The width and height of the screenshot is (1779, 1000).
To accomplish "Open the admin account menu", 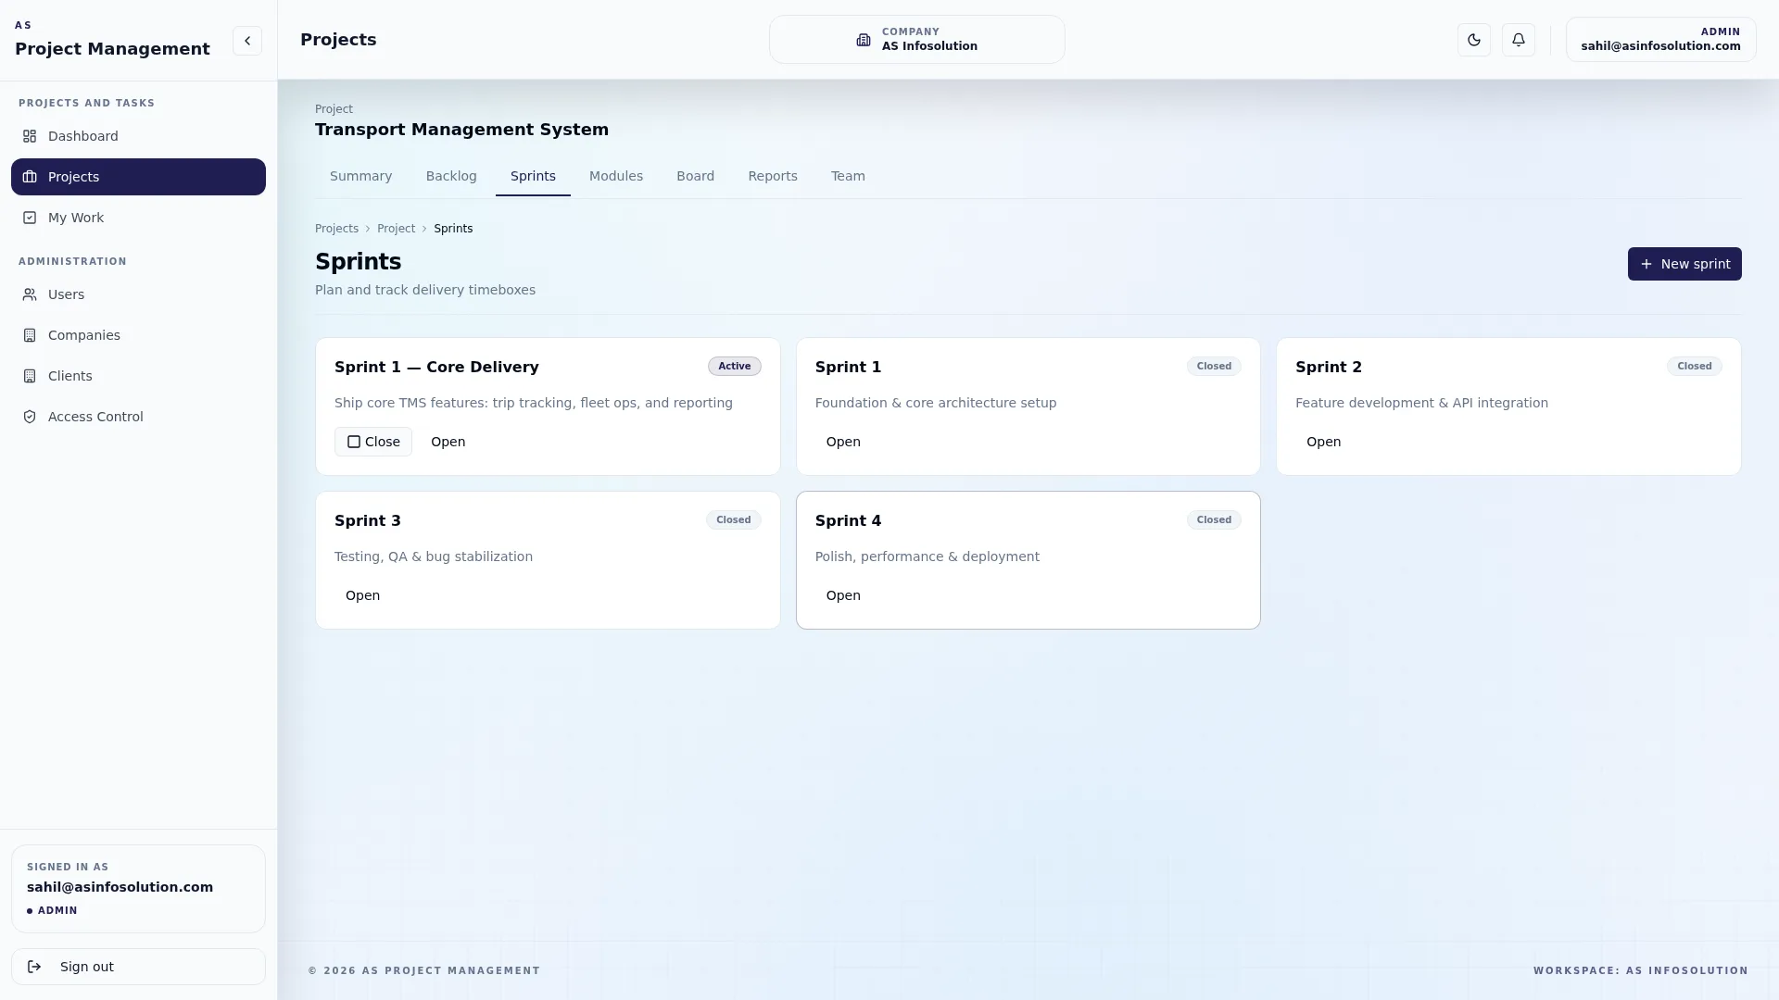I will (x=1660, y=40).
